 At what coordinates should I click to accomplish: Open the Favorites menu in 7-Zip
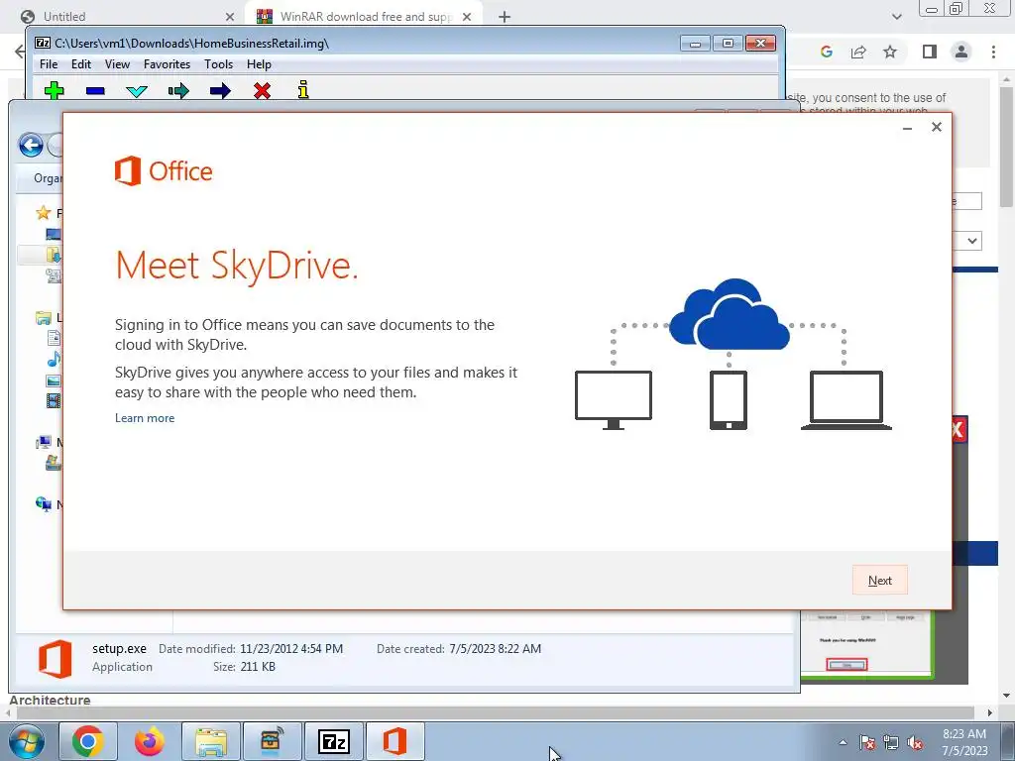(167, 64)
